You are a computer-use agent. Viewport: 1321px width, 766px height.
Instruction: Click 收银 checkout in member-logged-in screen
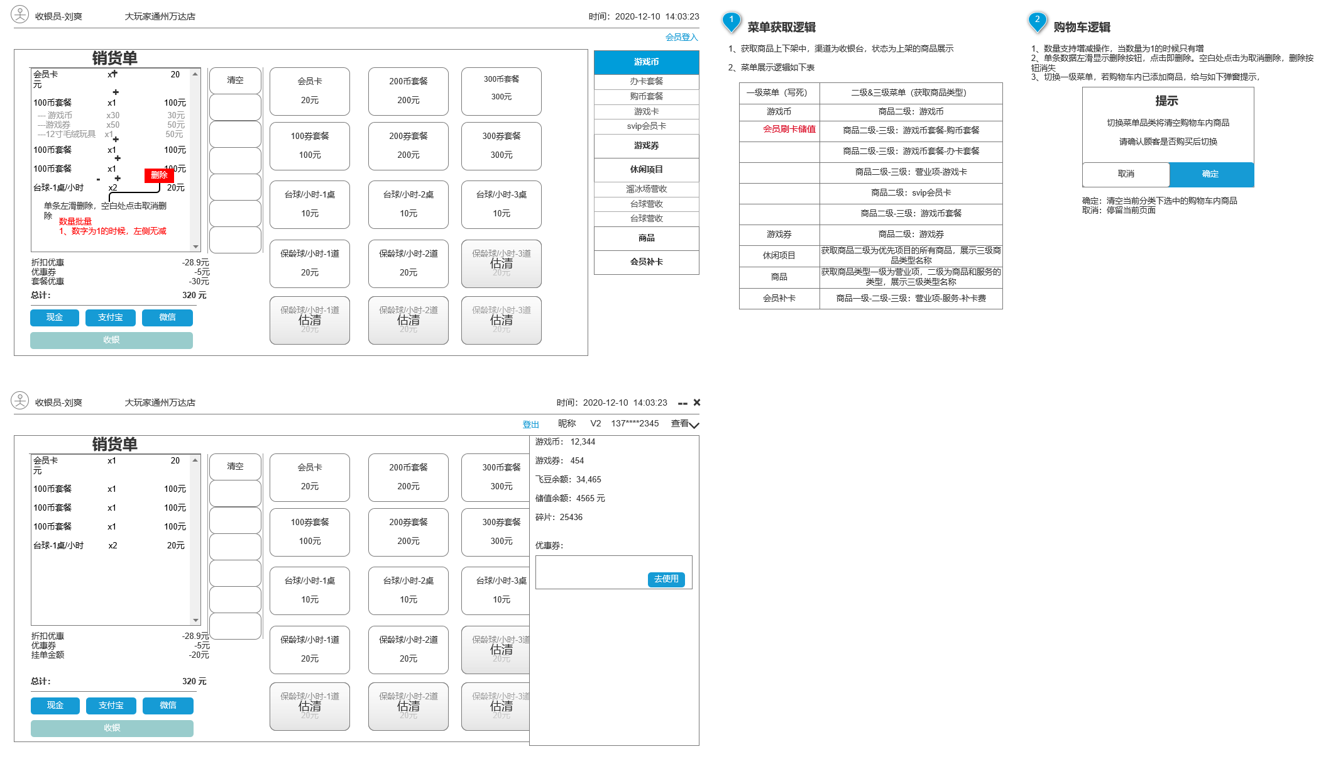click(112, 728)
